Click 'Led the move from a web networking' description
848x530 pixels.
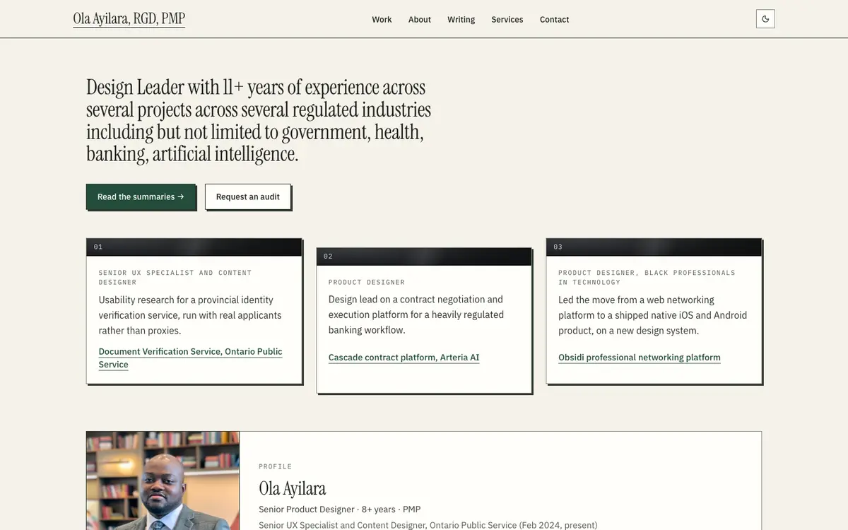[x=652, y=315]
